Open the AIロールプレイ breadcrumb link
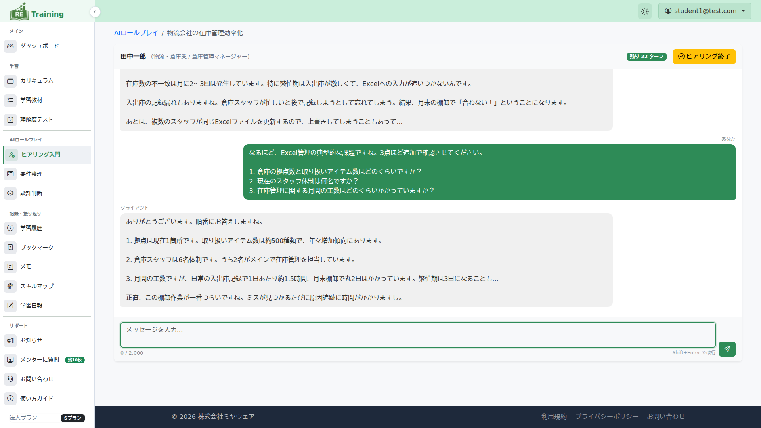This screenshot has height=428, width=761. point(136,33)
